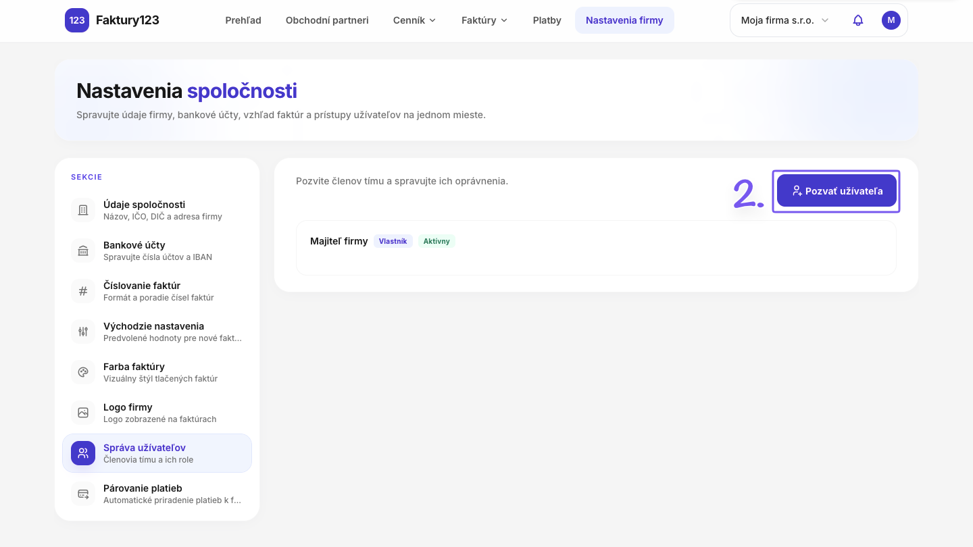
Task: Select the Správa užívateľov section
Action: coord(157,453)
